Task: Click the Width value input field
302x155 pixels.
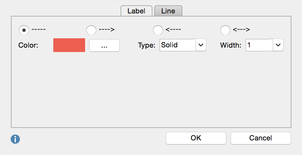Action: (259, 45)
